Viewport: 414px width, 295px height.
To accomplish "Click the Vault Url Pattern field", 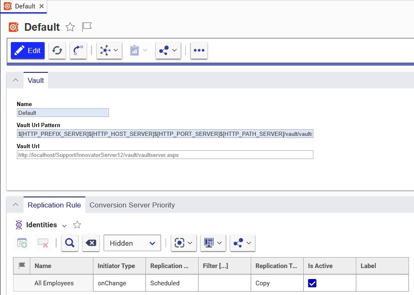I will (165, 134).
